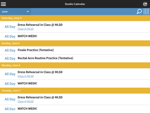Select Saturday Dress Rehearsal in Class event

pyautogui.click(x=75, y=27)
